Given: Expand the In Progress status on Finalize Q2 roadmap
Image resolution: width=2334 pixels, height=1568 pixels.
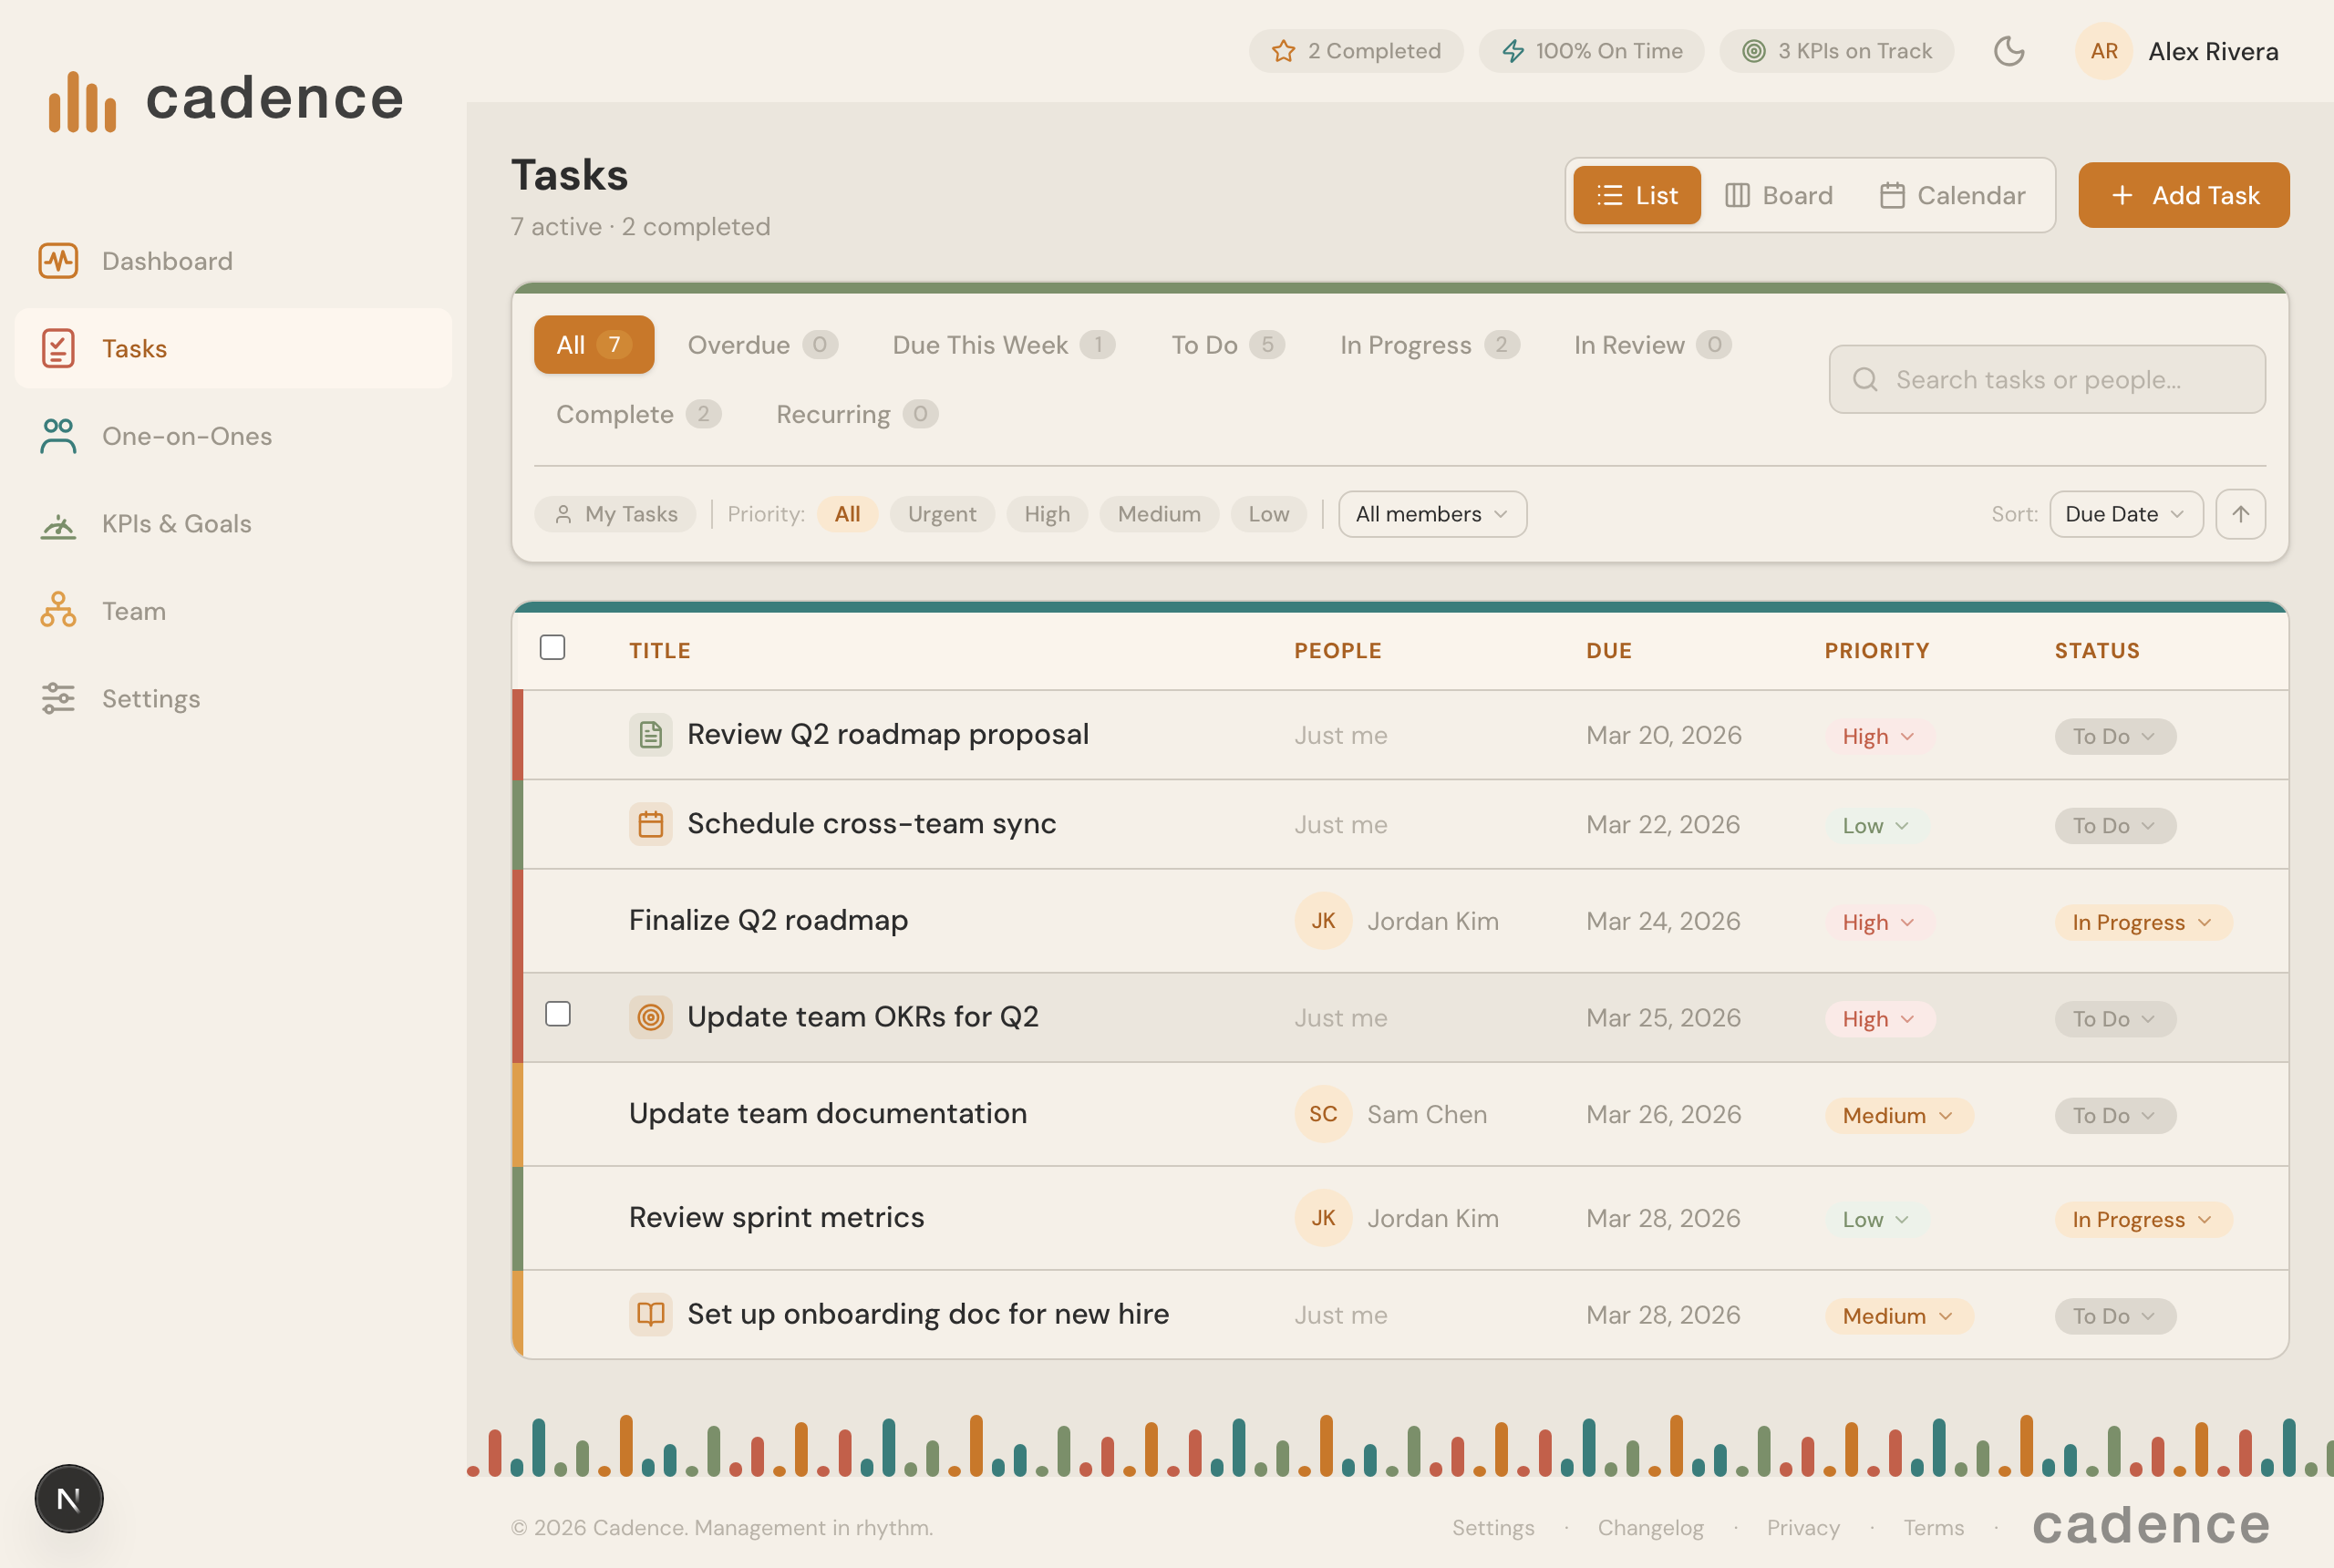Looking at the screenshot, I should pos(2142,921).
